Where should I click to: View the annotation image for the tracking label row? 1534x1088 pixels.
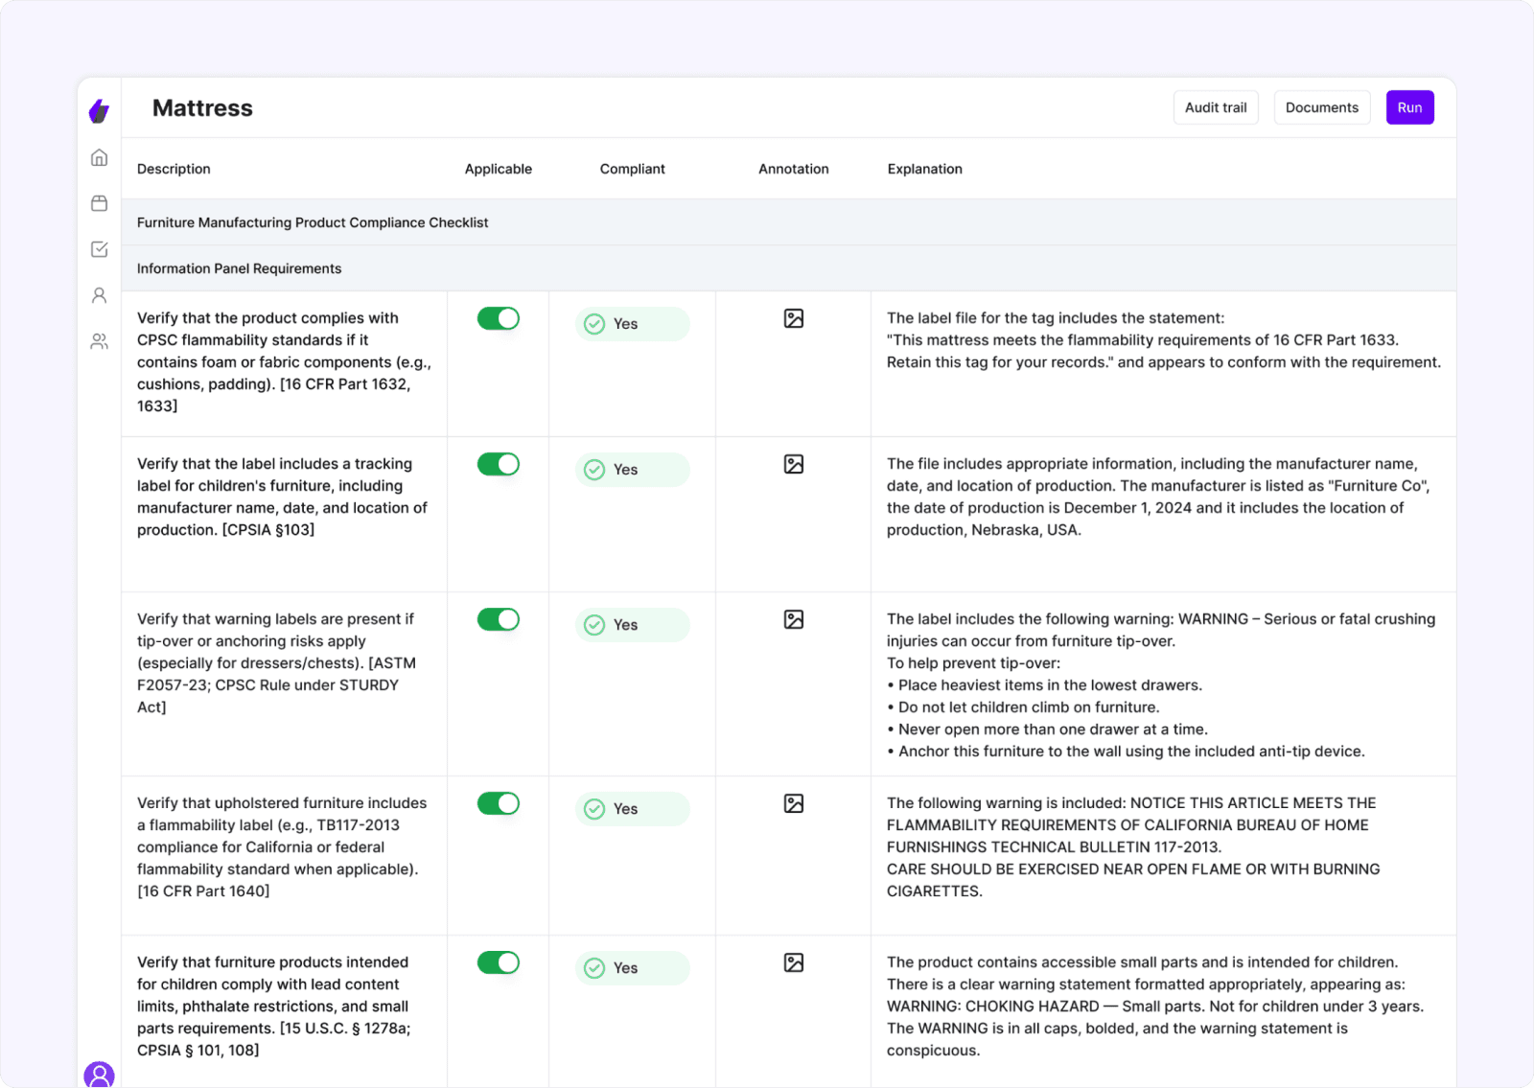[793, 463]
